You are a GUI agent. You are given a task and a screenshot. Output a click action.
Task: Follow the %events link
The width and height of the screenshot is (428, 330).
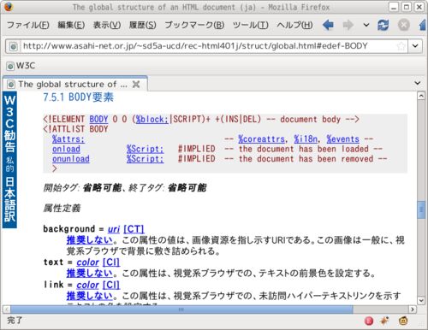(x=342, y=139)
